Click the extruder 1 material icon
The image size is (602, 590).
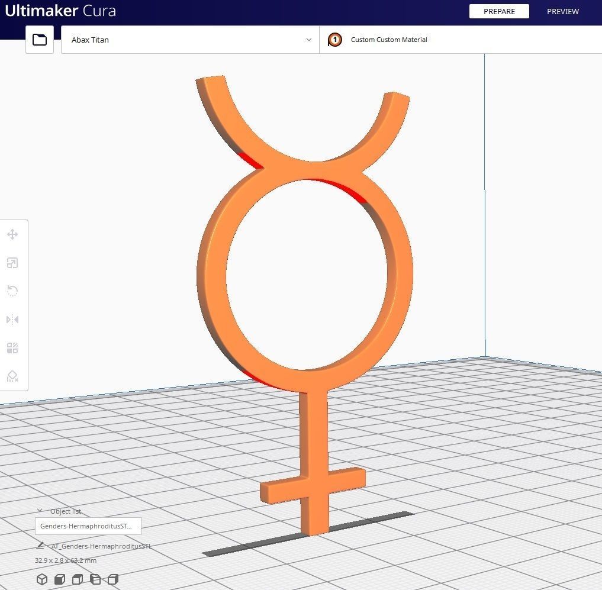point(335,40)
